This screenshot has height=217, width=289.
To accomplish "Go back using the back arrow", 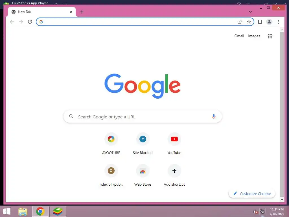I will 12,22.
